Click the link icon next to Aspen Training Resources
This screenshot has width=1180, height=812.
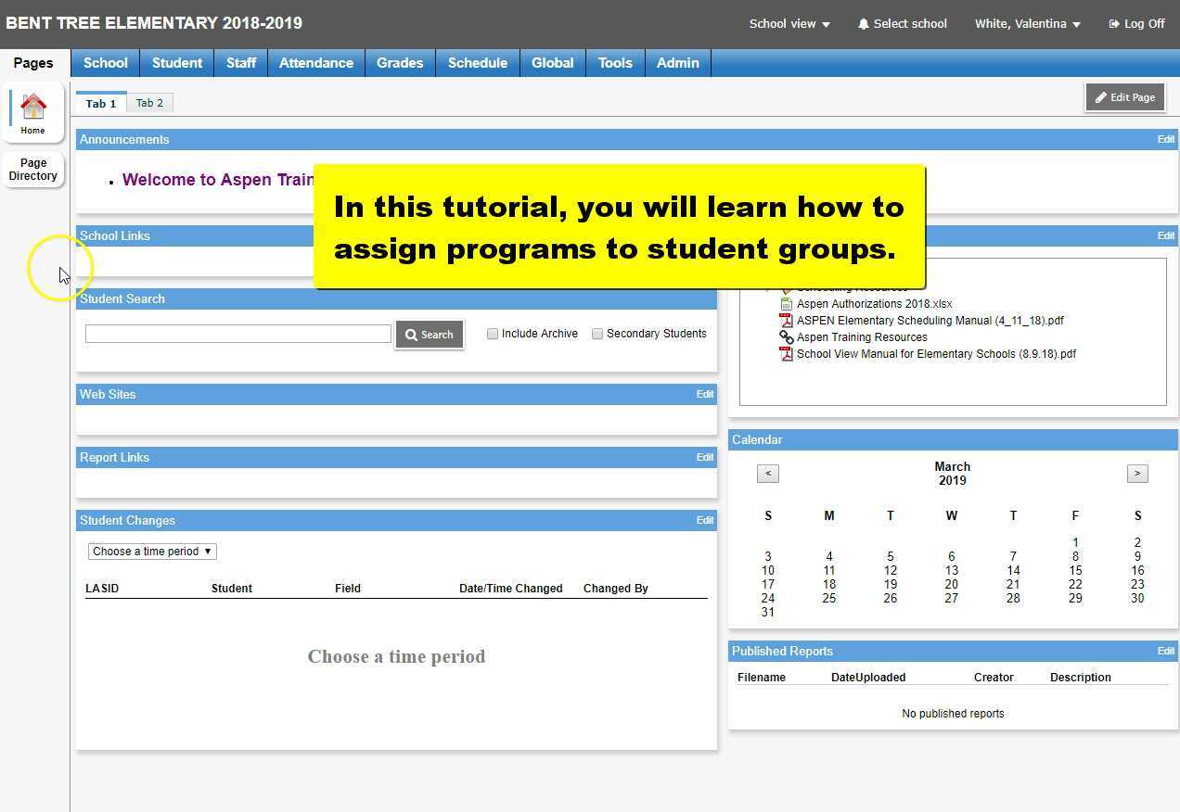click(786, 336)
